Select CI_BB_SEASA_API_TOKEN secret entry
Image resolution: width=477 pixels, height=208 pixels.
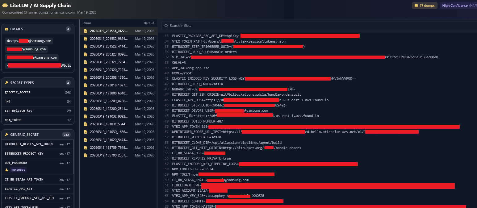click(x=37, y=180)
